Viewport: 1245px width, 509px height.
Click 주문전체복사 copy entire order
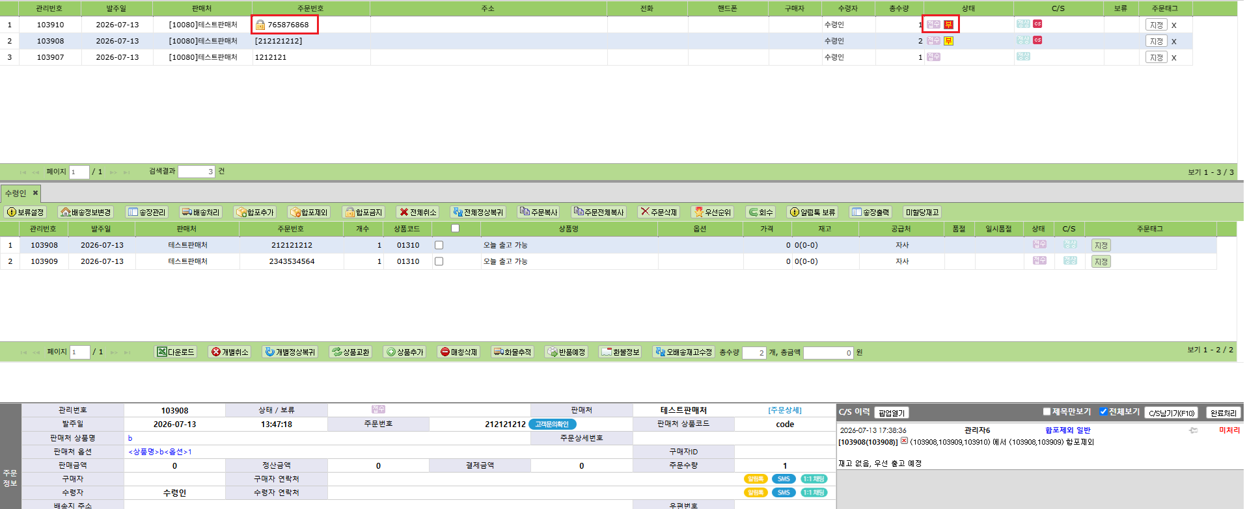[x=599, y=212]
